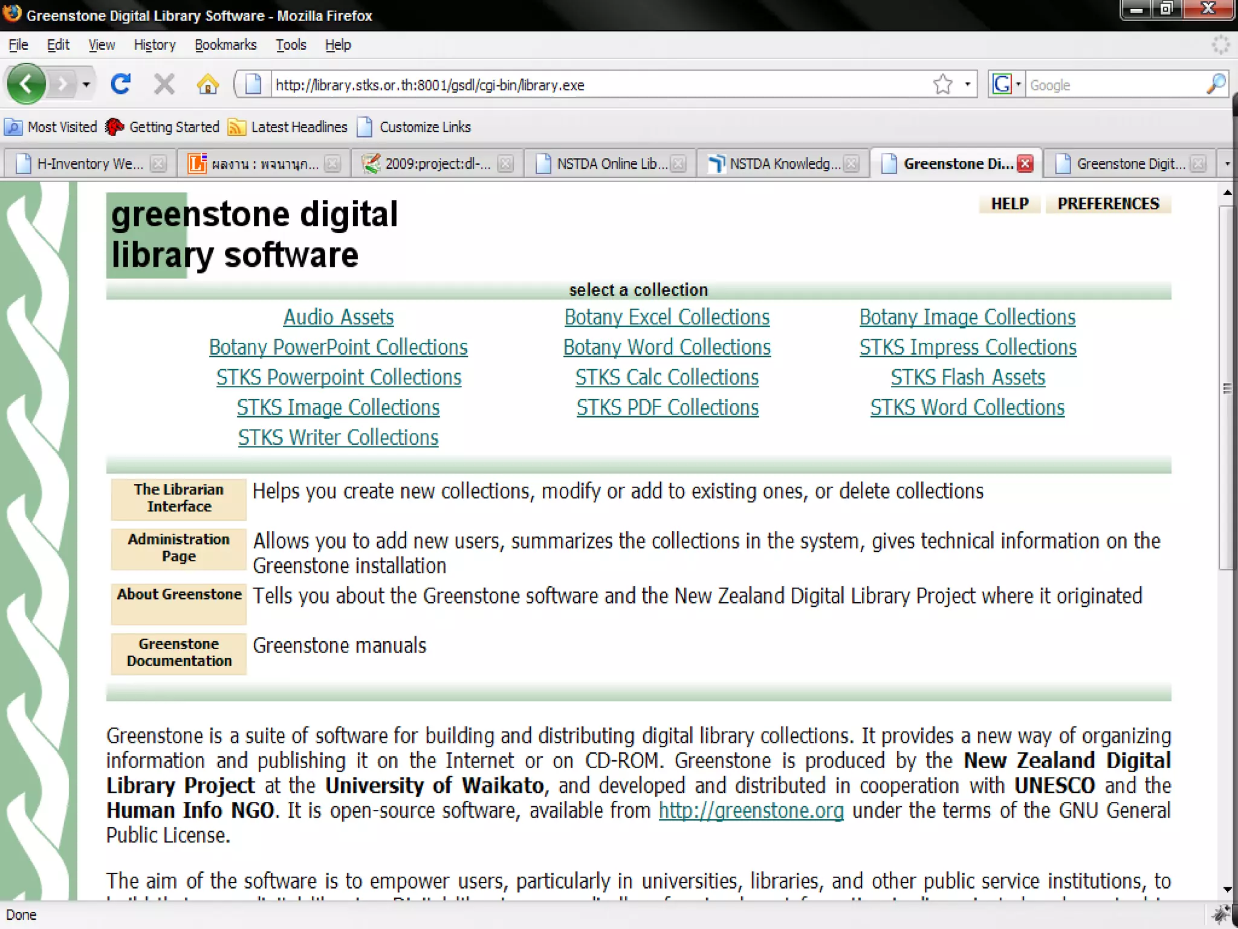This screenshot has width=1238, height=929.
Task: Close the active Greenstone Di... tab
Action: pyautogui.click(x=1025, y=164)
